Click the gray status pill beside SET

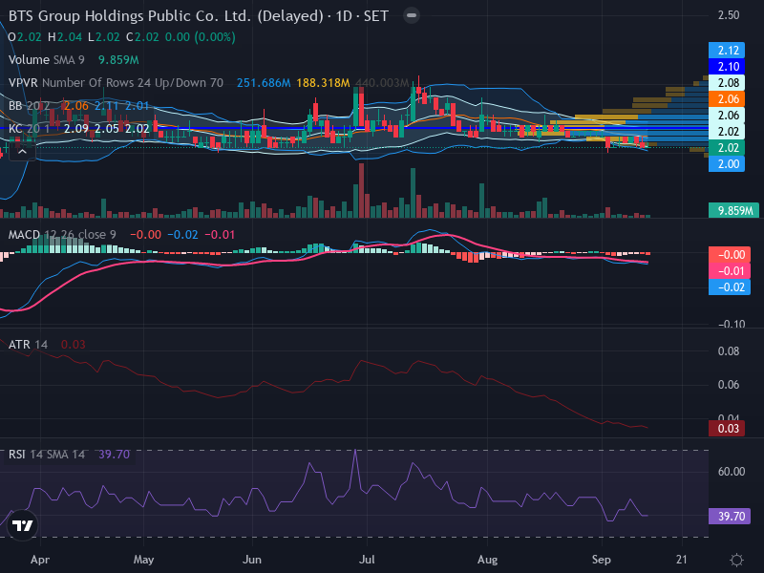(x=412, y=15)
